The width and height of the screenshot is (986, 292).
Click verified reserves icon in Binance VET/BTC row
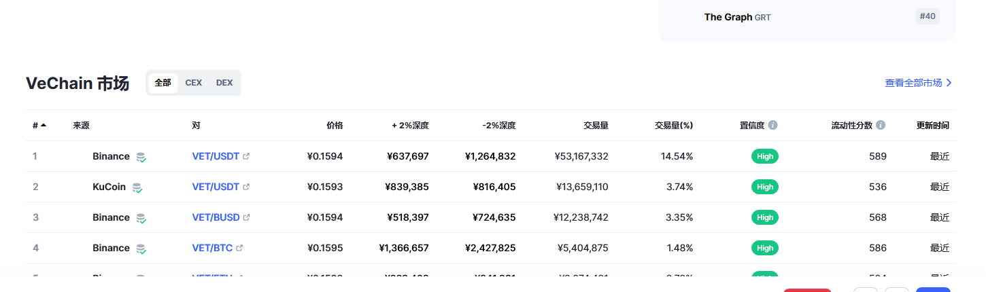pyautogui.click(x=141, y=249)
